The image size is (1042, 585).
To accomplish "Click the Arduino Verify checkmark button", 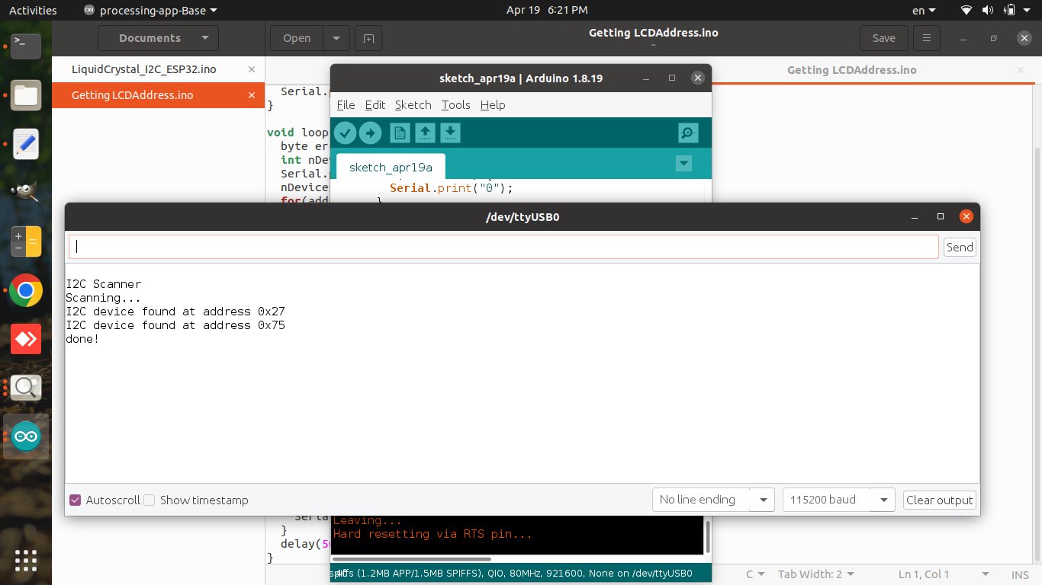I will (x=345, y=133).
